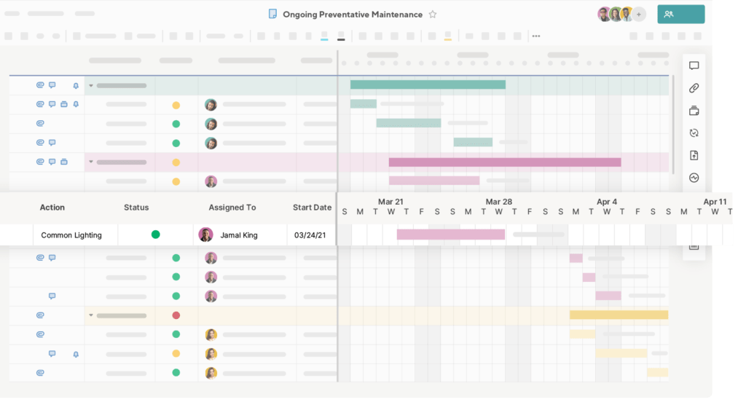Image resolution: width=746 pixels, height=402 pixels.
Task: Click the Mar 28 week label
Action: [498, 202]
